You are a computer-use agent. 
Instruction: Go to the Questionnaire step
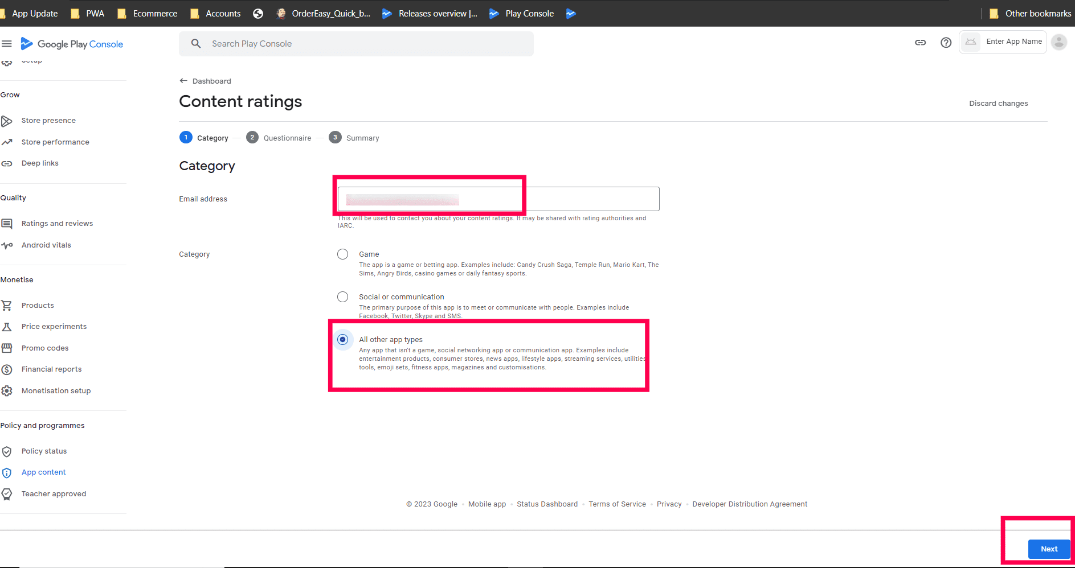pos(279,138)
